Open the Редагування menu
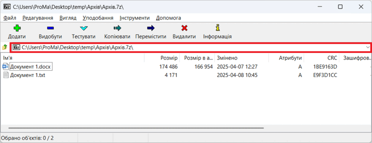Viewport: 372px width, 143px height. click(x=38, y=18)
